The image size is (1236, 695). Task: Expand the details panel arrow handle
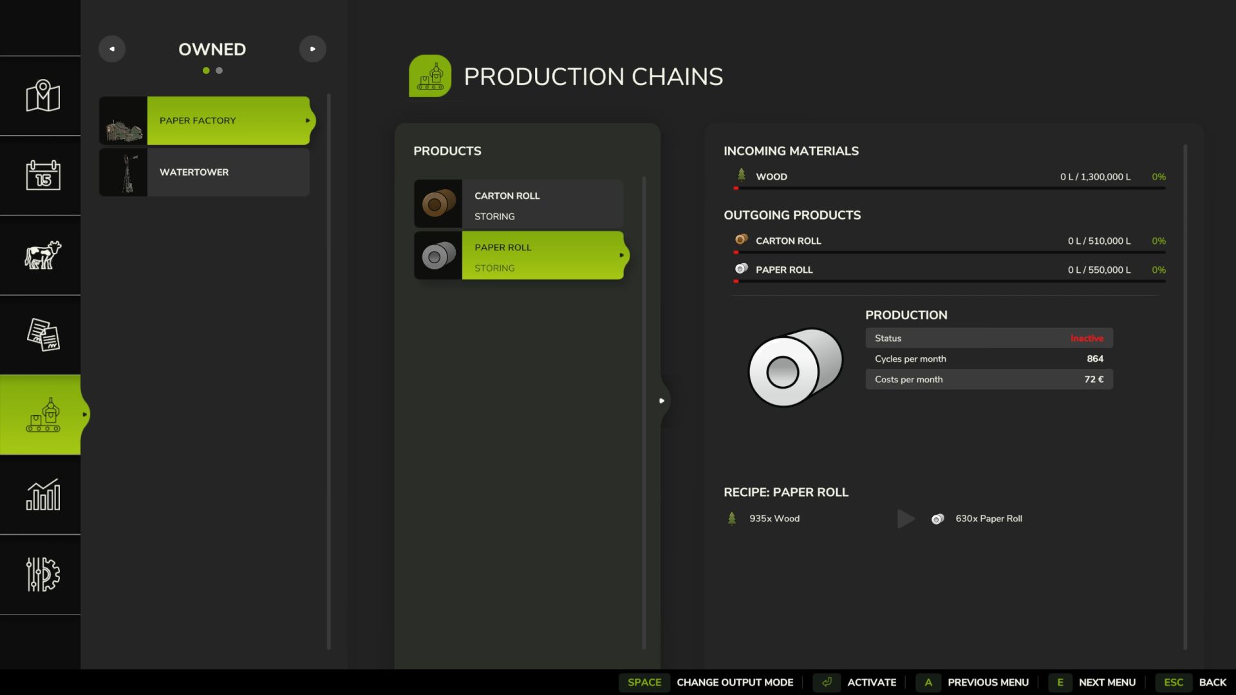coord(662,401)
